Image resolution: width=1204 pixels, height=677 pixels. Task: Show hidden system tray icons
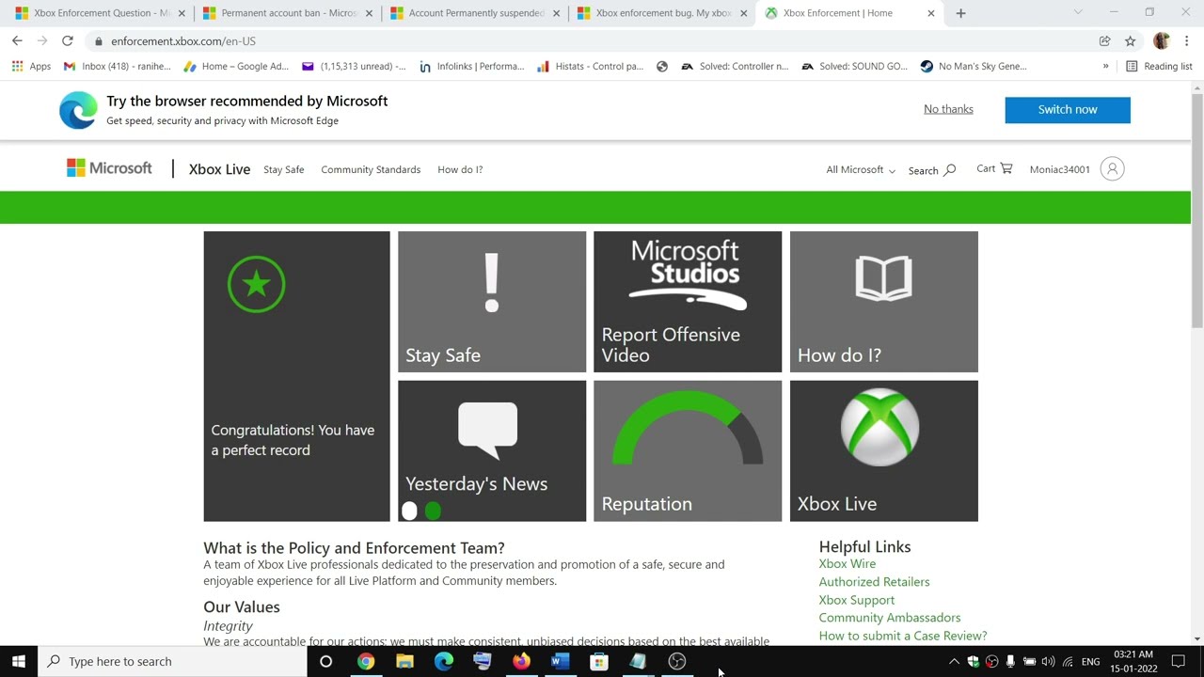point(954,661)
